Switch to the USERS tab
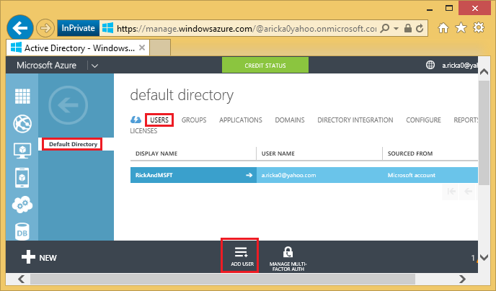The width and height of the screenshot is (496, 291). click(159, 120)
